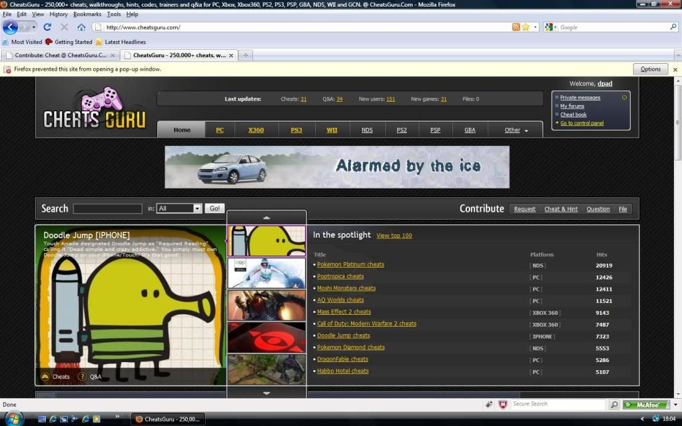Click the Latest Headlines feed icon
The image size is (682, 426).
coord(99,42)
